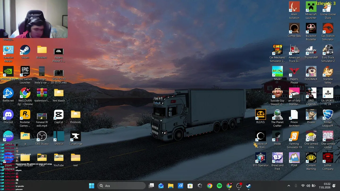Select the 911 Operator icon
The width and height of the screenshot is (340, 191).
pyautogui.click(x=261, y=160)
